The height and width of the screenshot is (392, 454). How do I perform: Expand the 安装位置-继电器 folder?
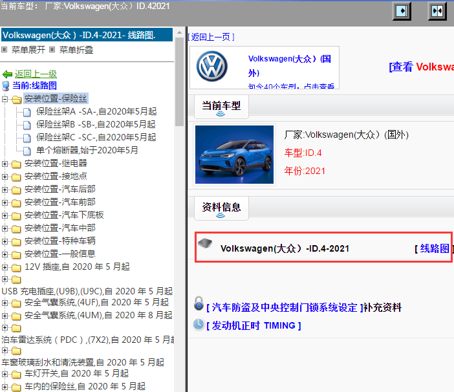pos(5,164)
